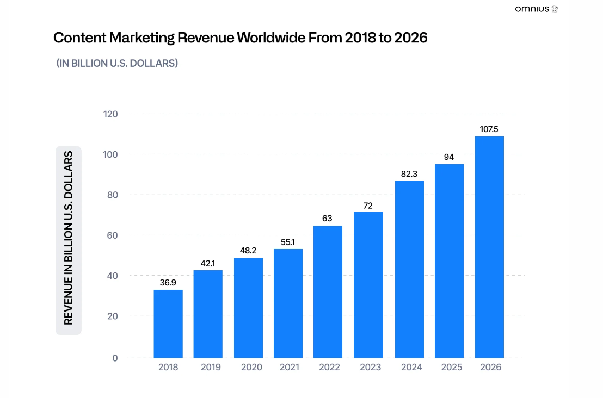Click the x-axis year label '2025'

(452, 367)
